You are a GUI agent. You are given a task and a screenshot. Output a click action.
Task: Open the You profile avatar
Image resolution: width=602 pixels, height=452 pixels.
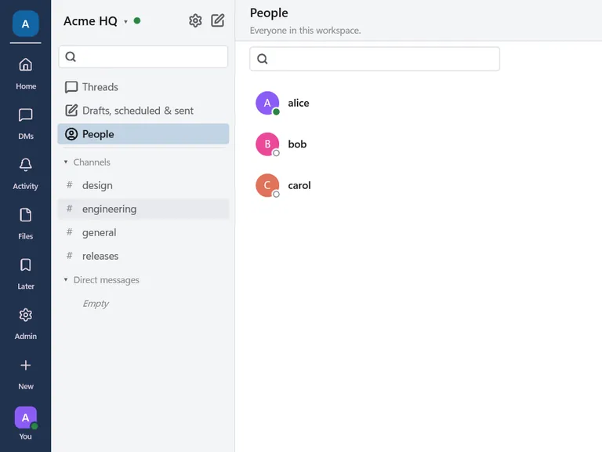pos(25,417)
